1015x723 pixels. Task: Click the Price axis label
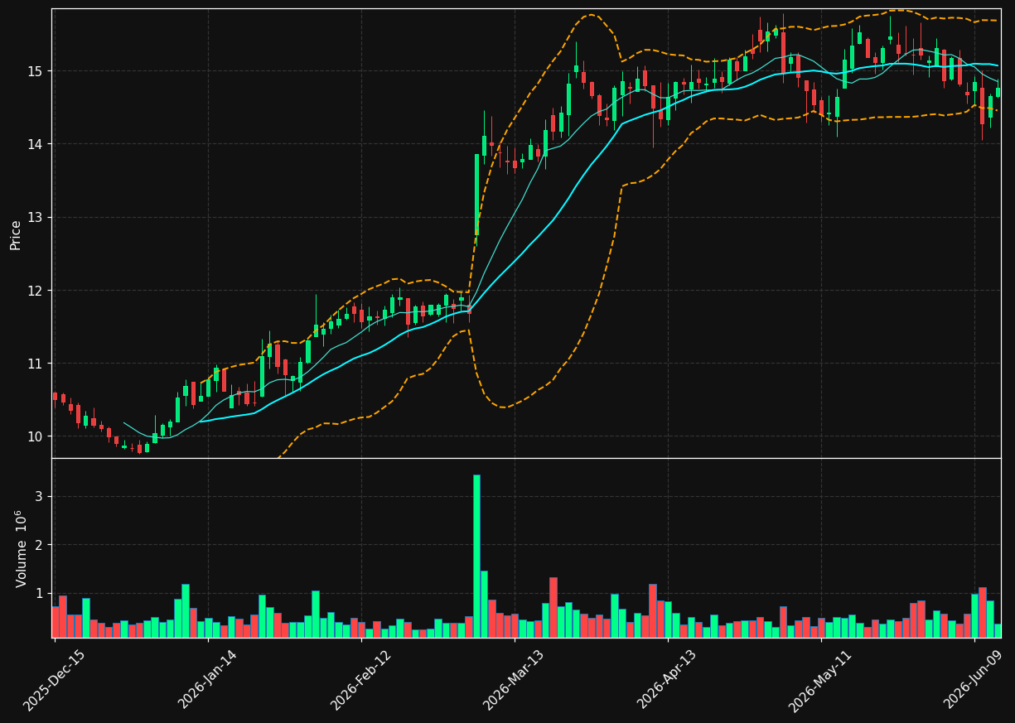[x=16, y=234]
